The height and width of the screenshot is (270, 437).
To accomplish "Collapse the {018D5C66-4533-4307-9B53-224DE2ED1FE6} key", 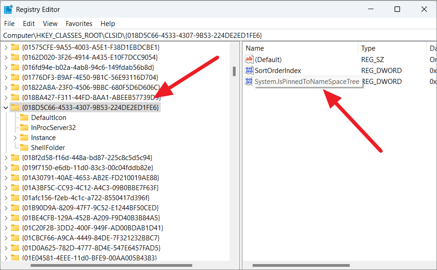I will 6,108.
